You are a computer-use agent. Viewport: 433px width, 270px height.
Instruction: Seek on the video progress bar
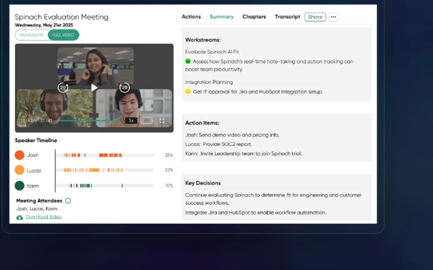point(89,121)
